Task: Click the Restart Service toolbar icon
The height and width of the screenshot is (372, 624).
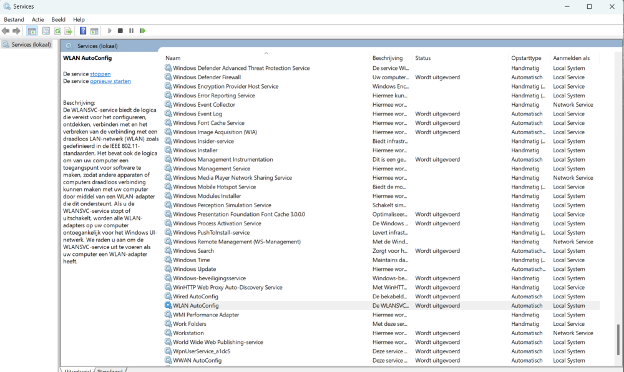Action: [143, 31]
